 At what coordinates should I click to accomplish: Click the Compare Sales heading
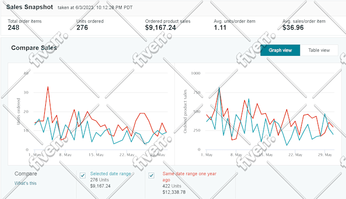(x=34, y=48)
